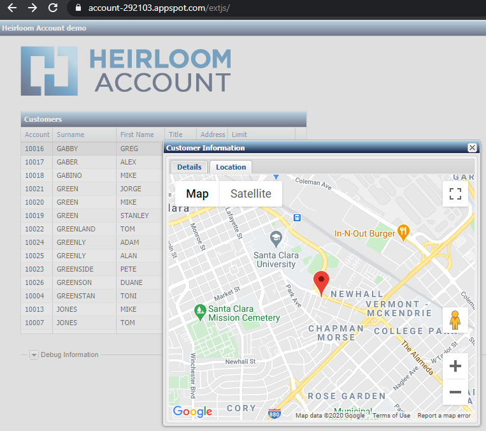Click the Heirloom Account demo header text

pyautogui.click(x=44, y=28)
